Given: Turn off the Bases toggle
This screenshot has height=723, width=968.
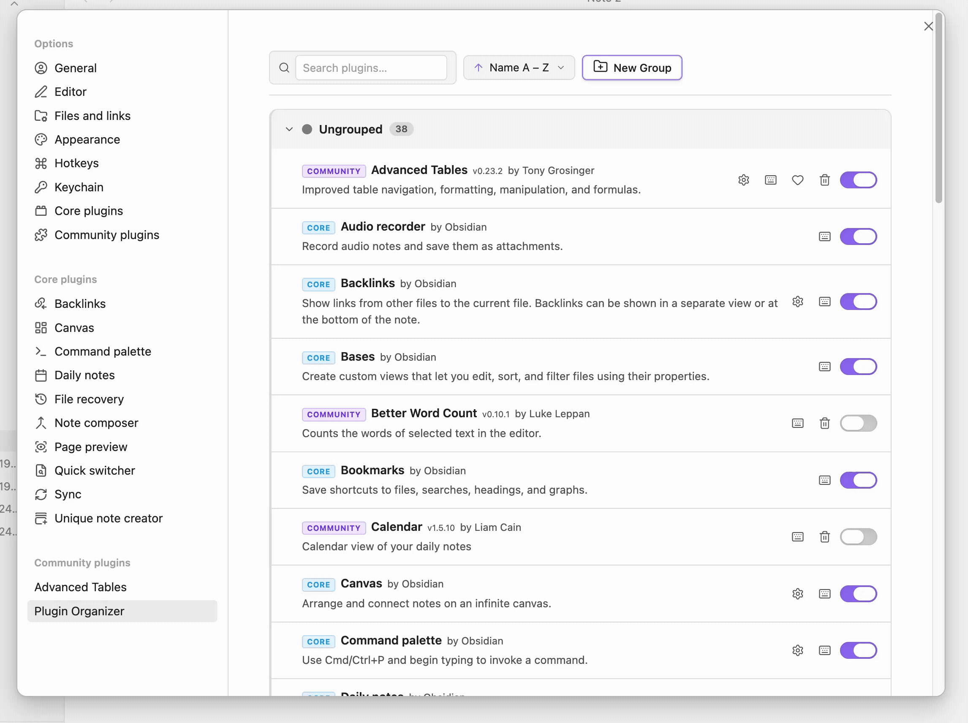Looking at the screenshot, I should [x=858, y=367].
